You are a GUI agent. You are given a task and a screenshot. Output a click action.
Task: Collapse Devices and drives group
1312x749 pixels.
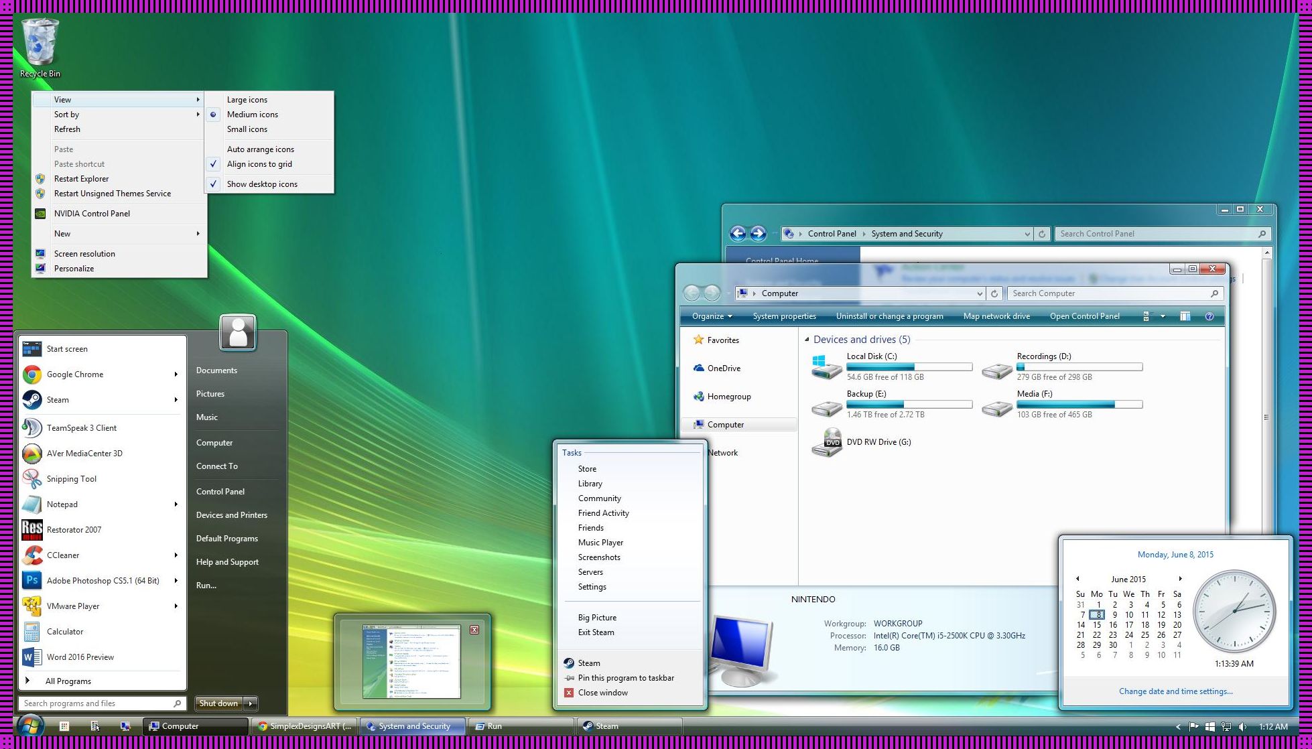coord(807,340)
